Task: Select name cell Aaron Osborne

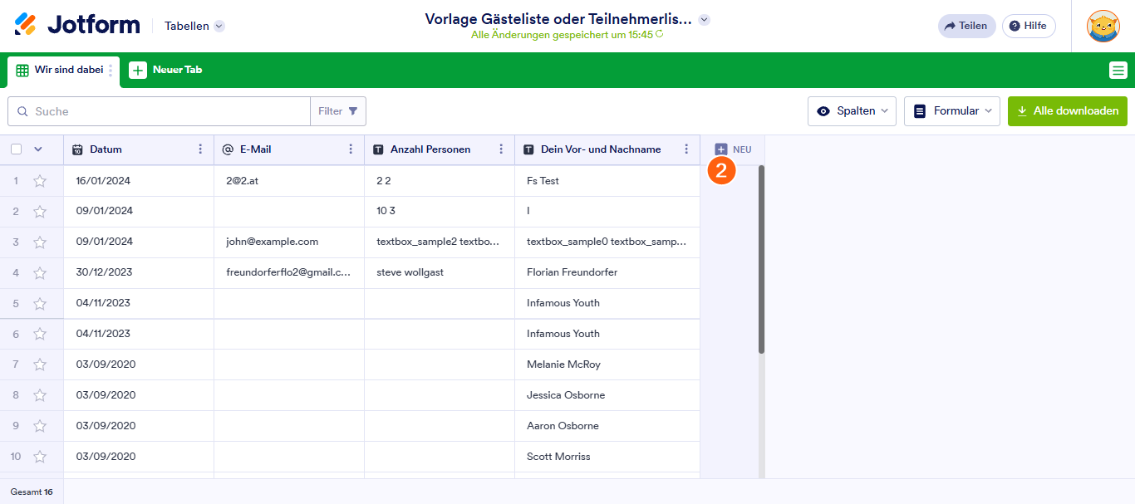Action: [x=607, y=427]
